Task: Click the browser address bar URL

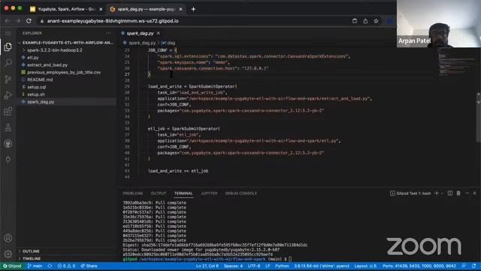Action: point(113,21)
